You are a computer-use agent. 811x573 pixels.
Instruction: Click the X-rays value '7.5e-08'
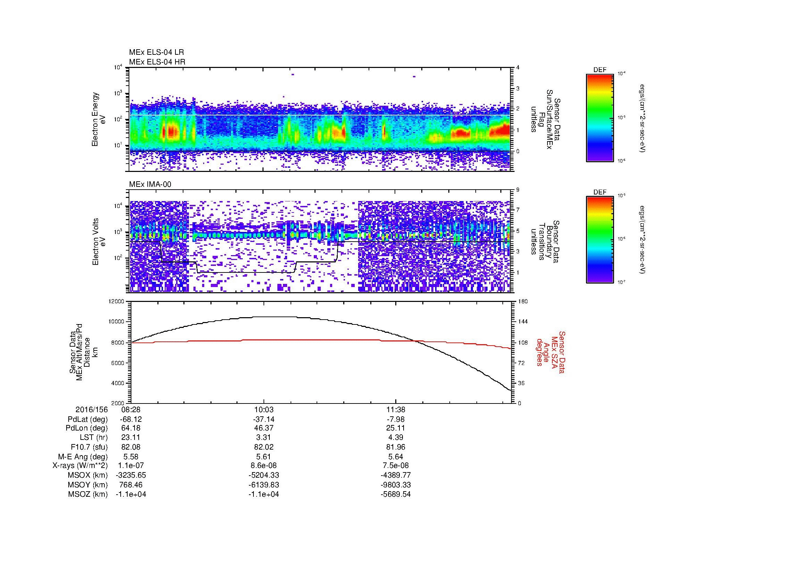[396, 466]
